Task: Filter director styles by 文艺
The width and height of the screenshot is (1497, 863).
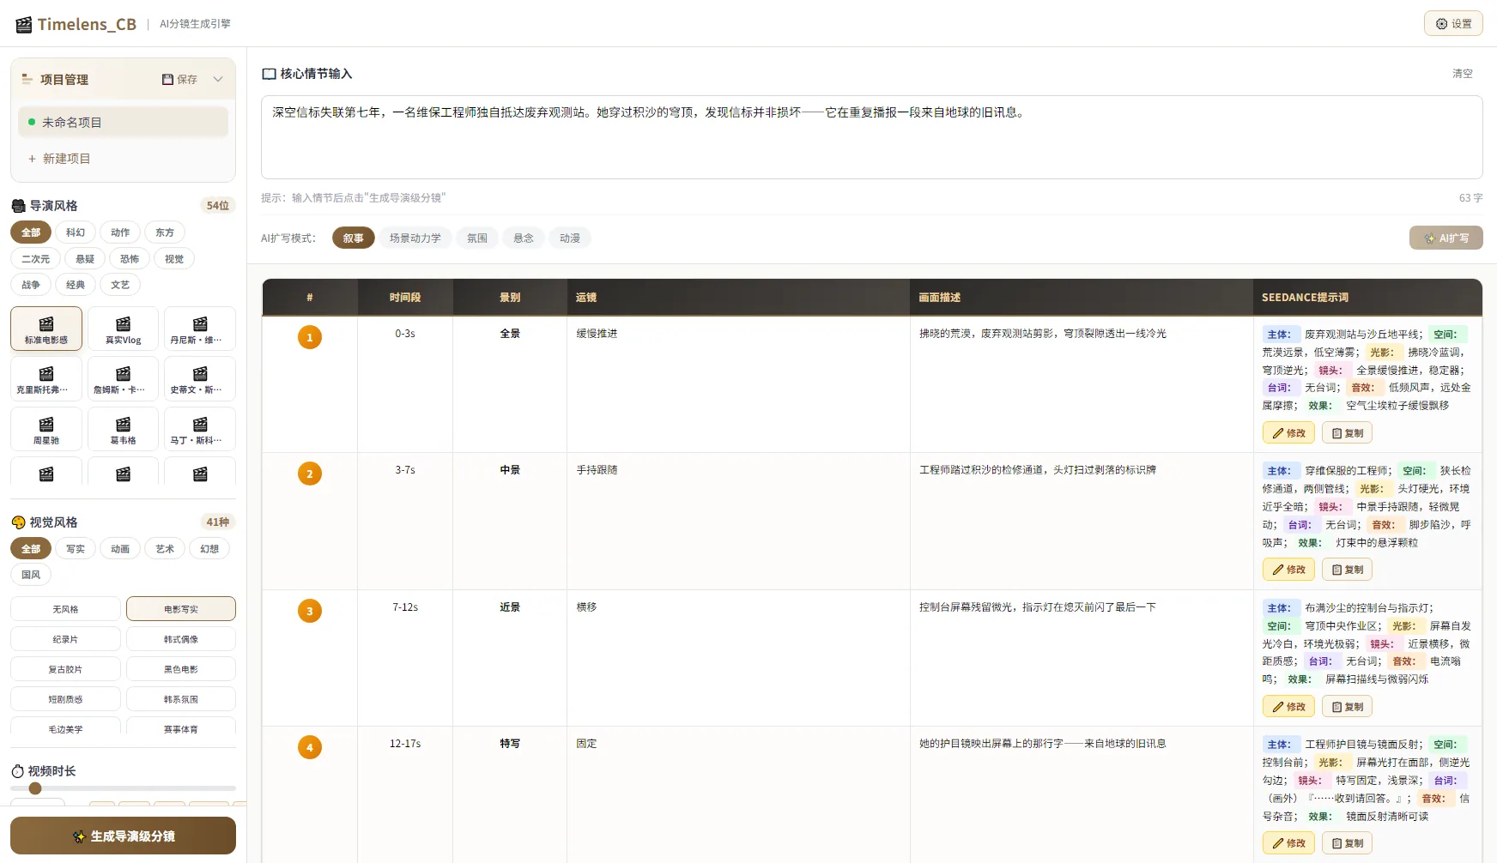Action: 120,285
